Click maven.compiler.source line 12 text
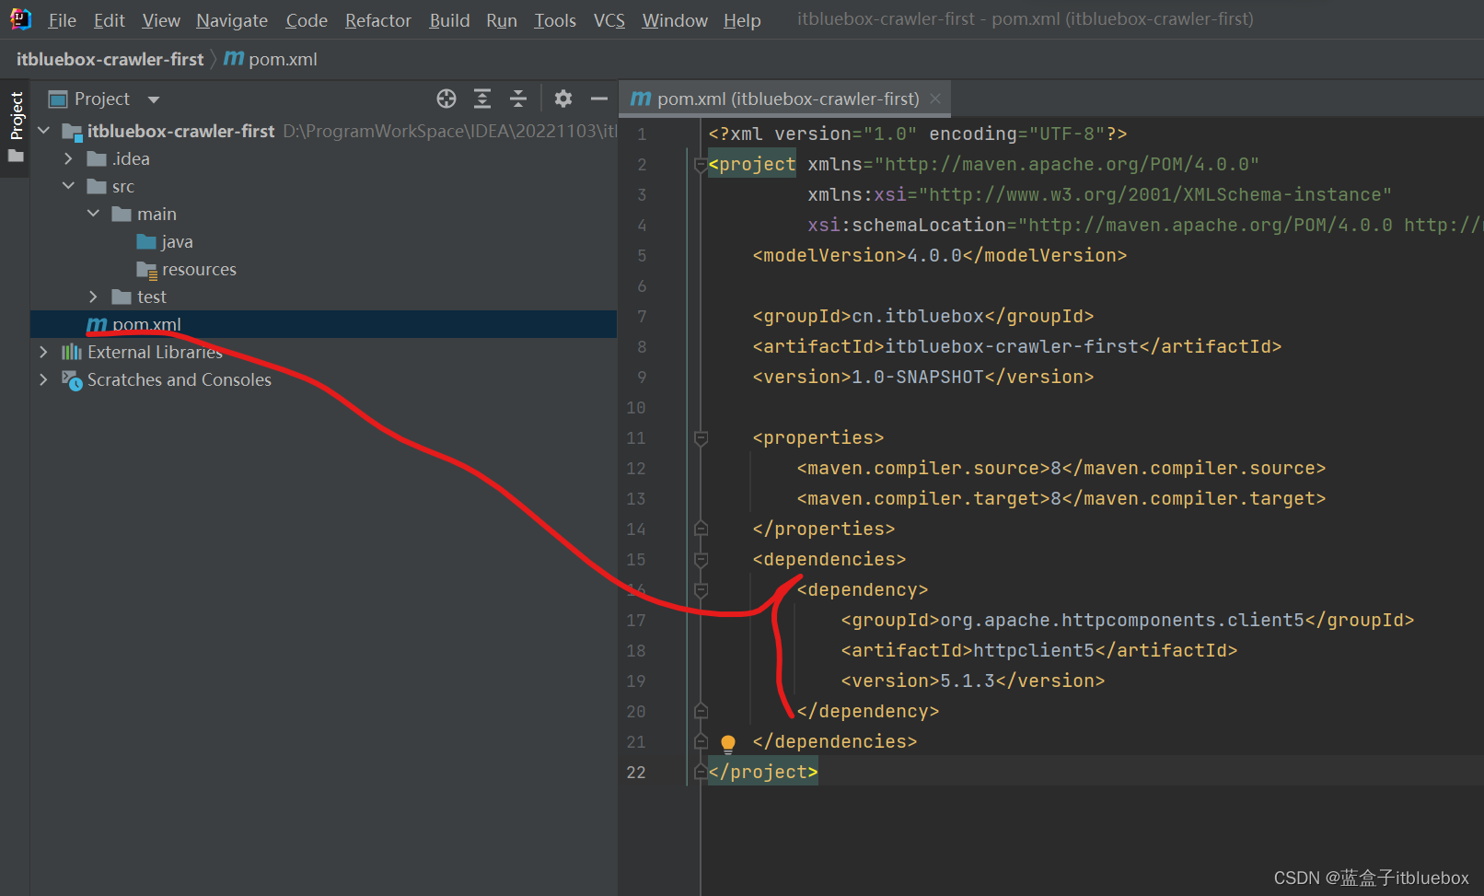 1061,468
